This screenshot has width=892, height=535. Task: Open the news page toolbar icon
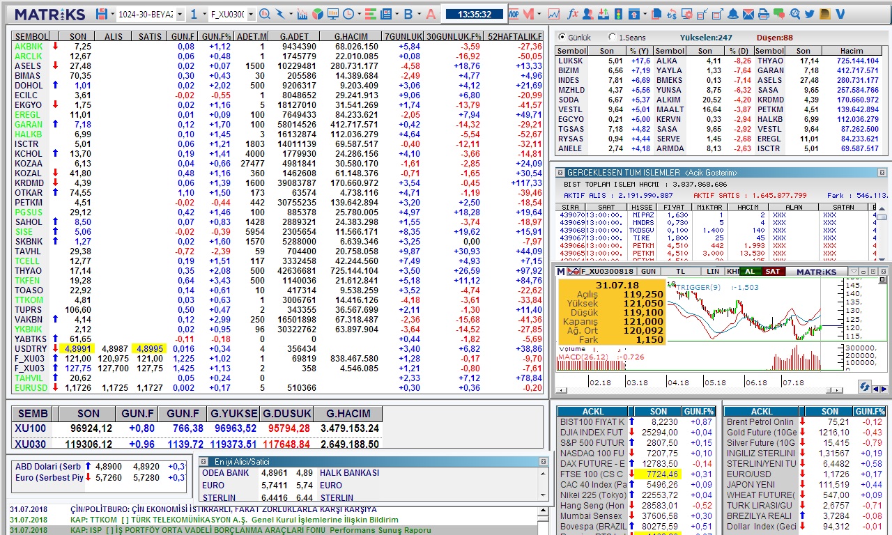(385, 14)
